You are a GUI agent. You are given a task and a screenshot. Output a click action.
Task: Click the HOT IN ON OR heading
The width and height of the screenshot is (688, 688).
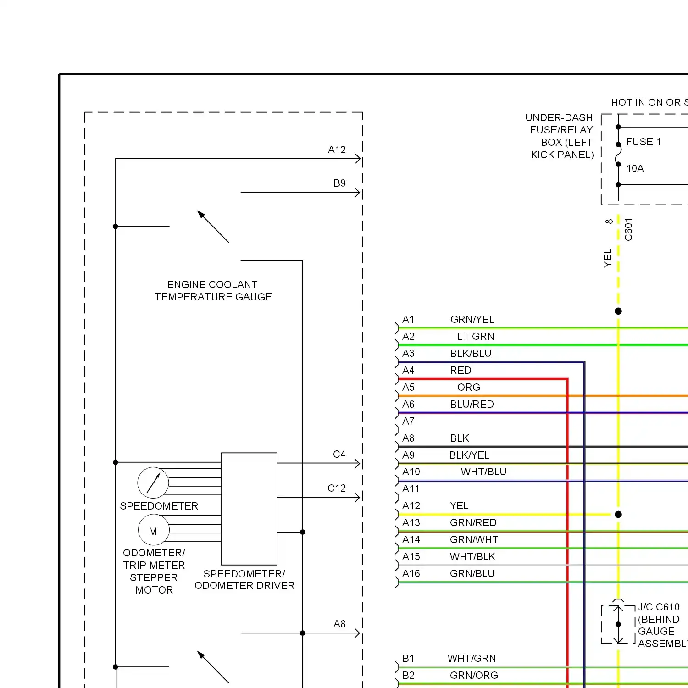(x=649, y=102)
